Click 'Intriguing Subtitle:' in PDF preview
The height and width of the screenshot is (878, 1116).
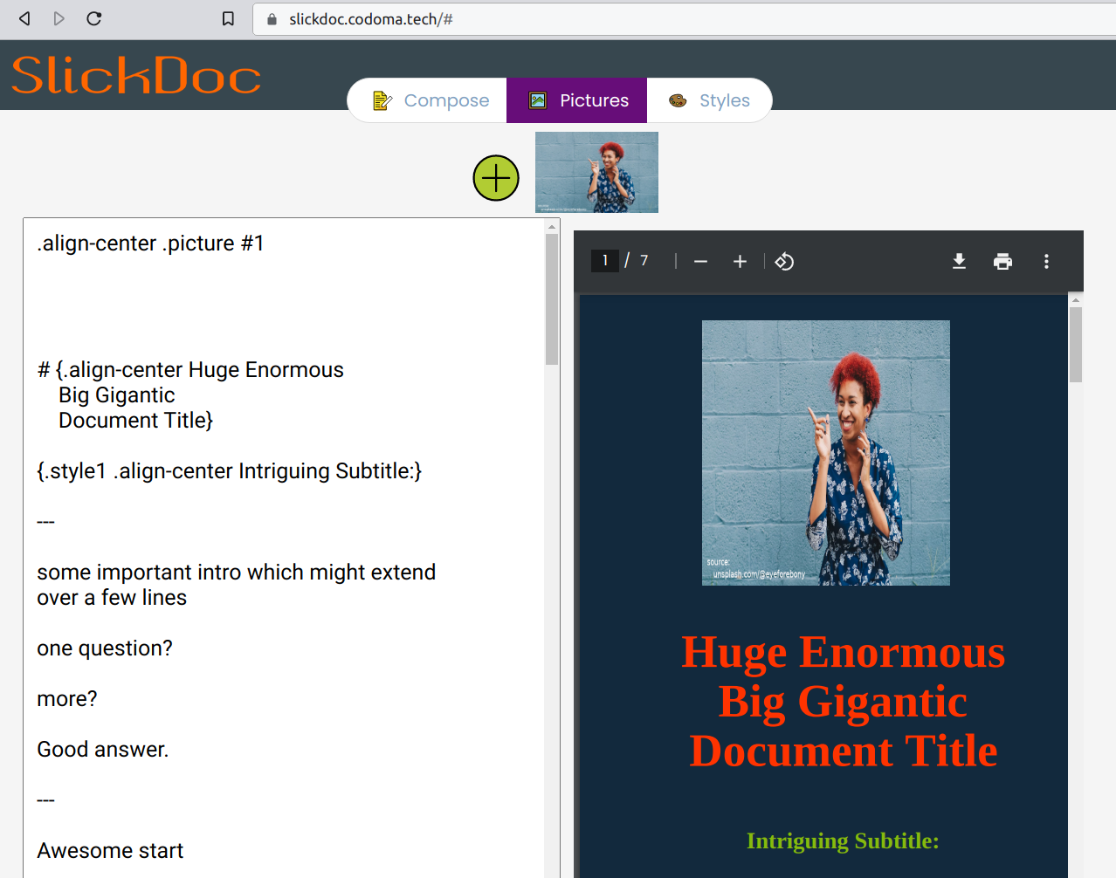(843, 841)
